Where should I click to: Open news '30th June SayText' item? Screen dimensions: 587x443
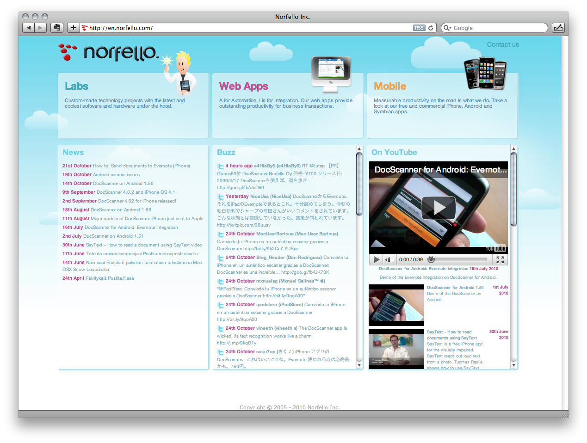click(x=132, y=245)
